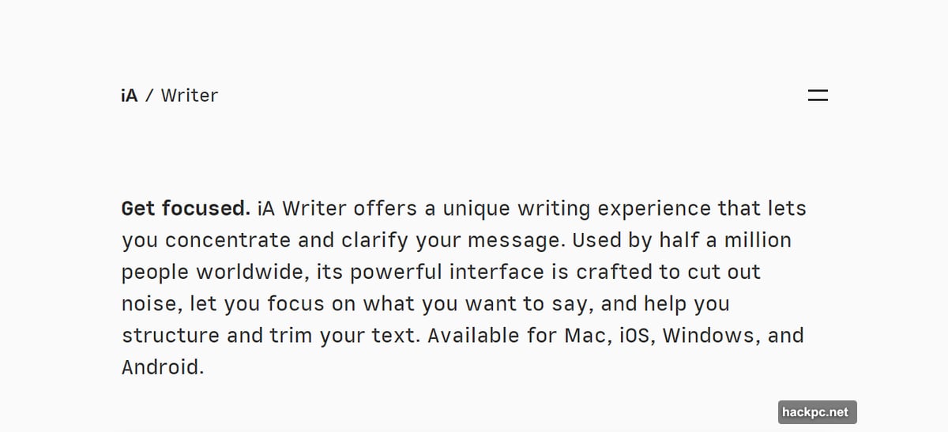Click the word "iOS" in the paragraph

coord(635,336)
